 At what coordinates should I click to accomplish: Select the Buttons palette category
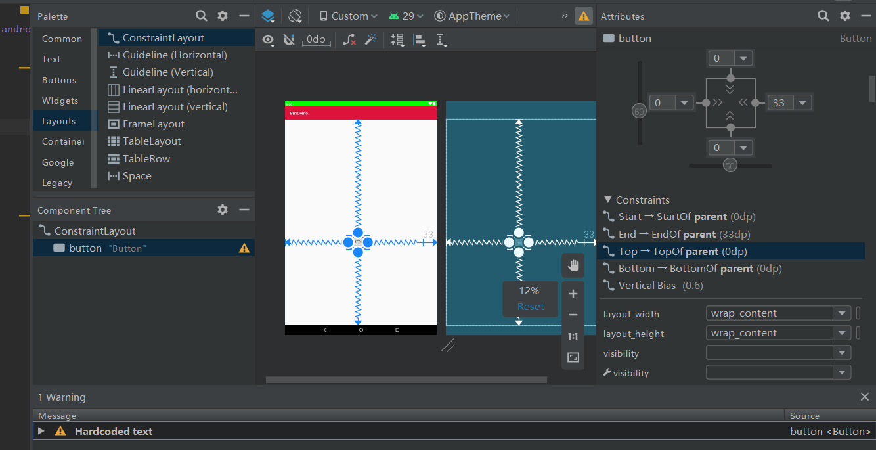click(x=59, y=80)
